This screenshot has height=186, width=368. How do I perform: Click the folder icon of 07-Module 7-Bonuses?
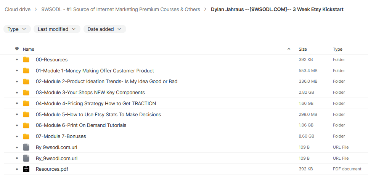point(26,136)
